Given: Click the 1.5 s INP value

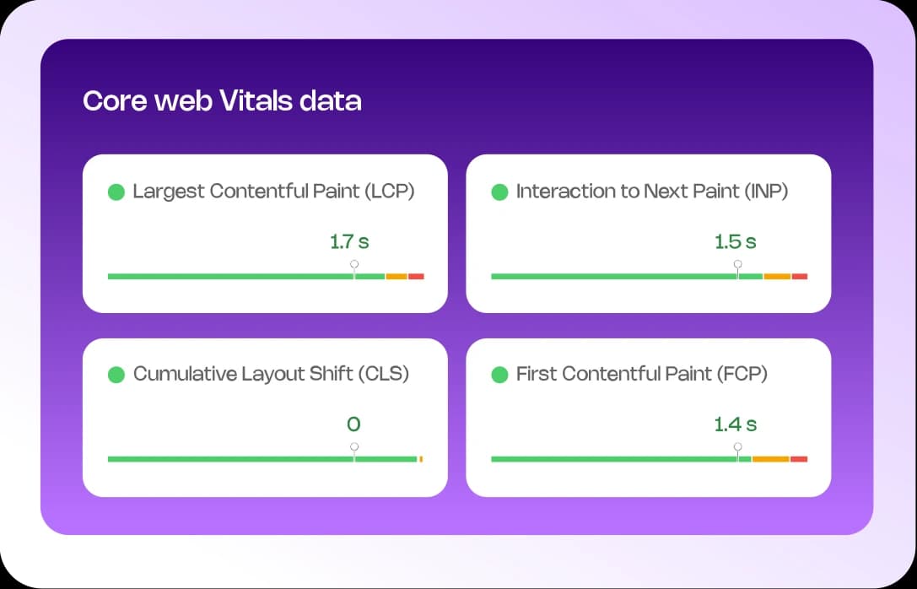Looking at the screenshot, I should [735, 242].
